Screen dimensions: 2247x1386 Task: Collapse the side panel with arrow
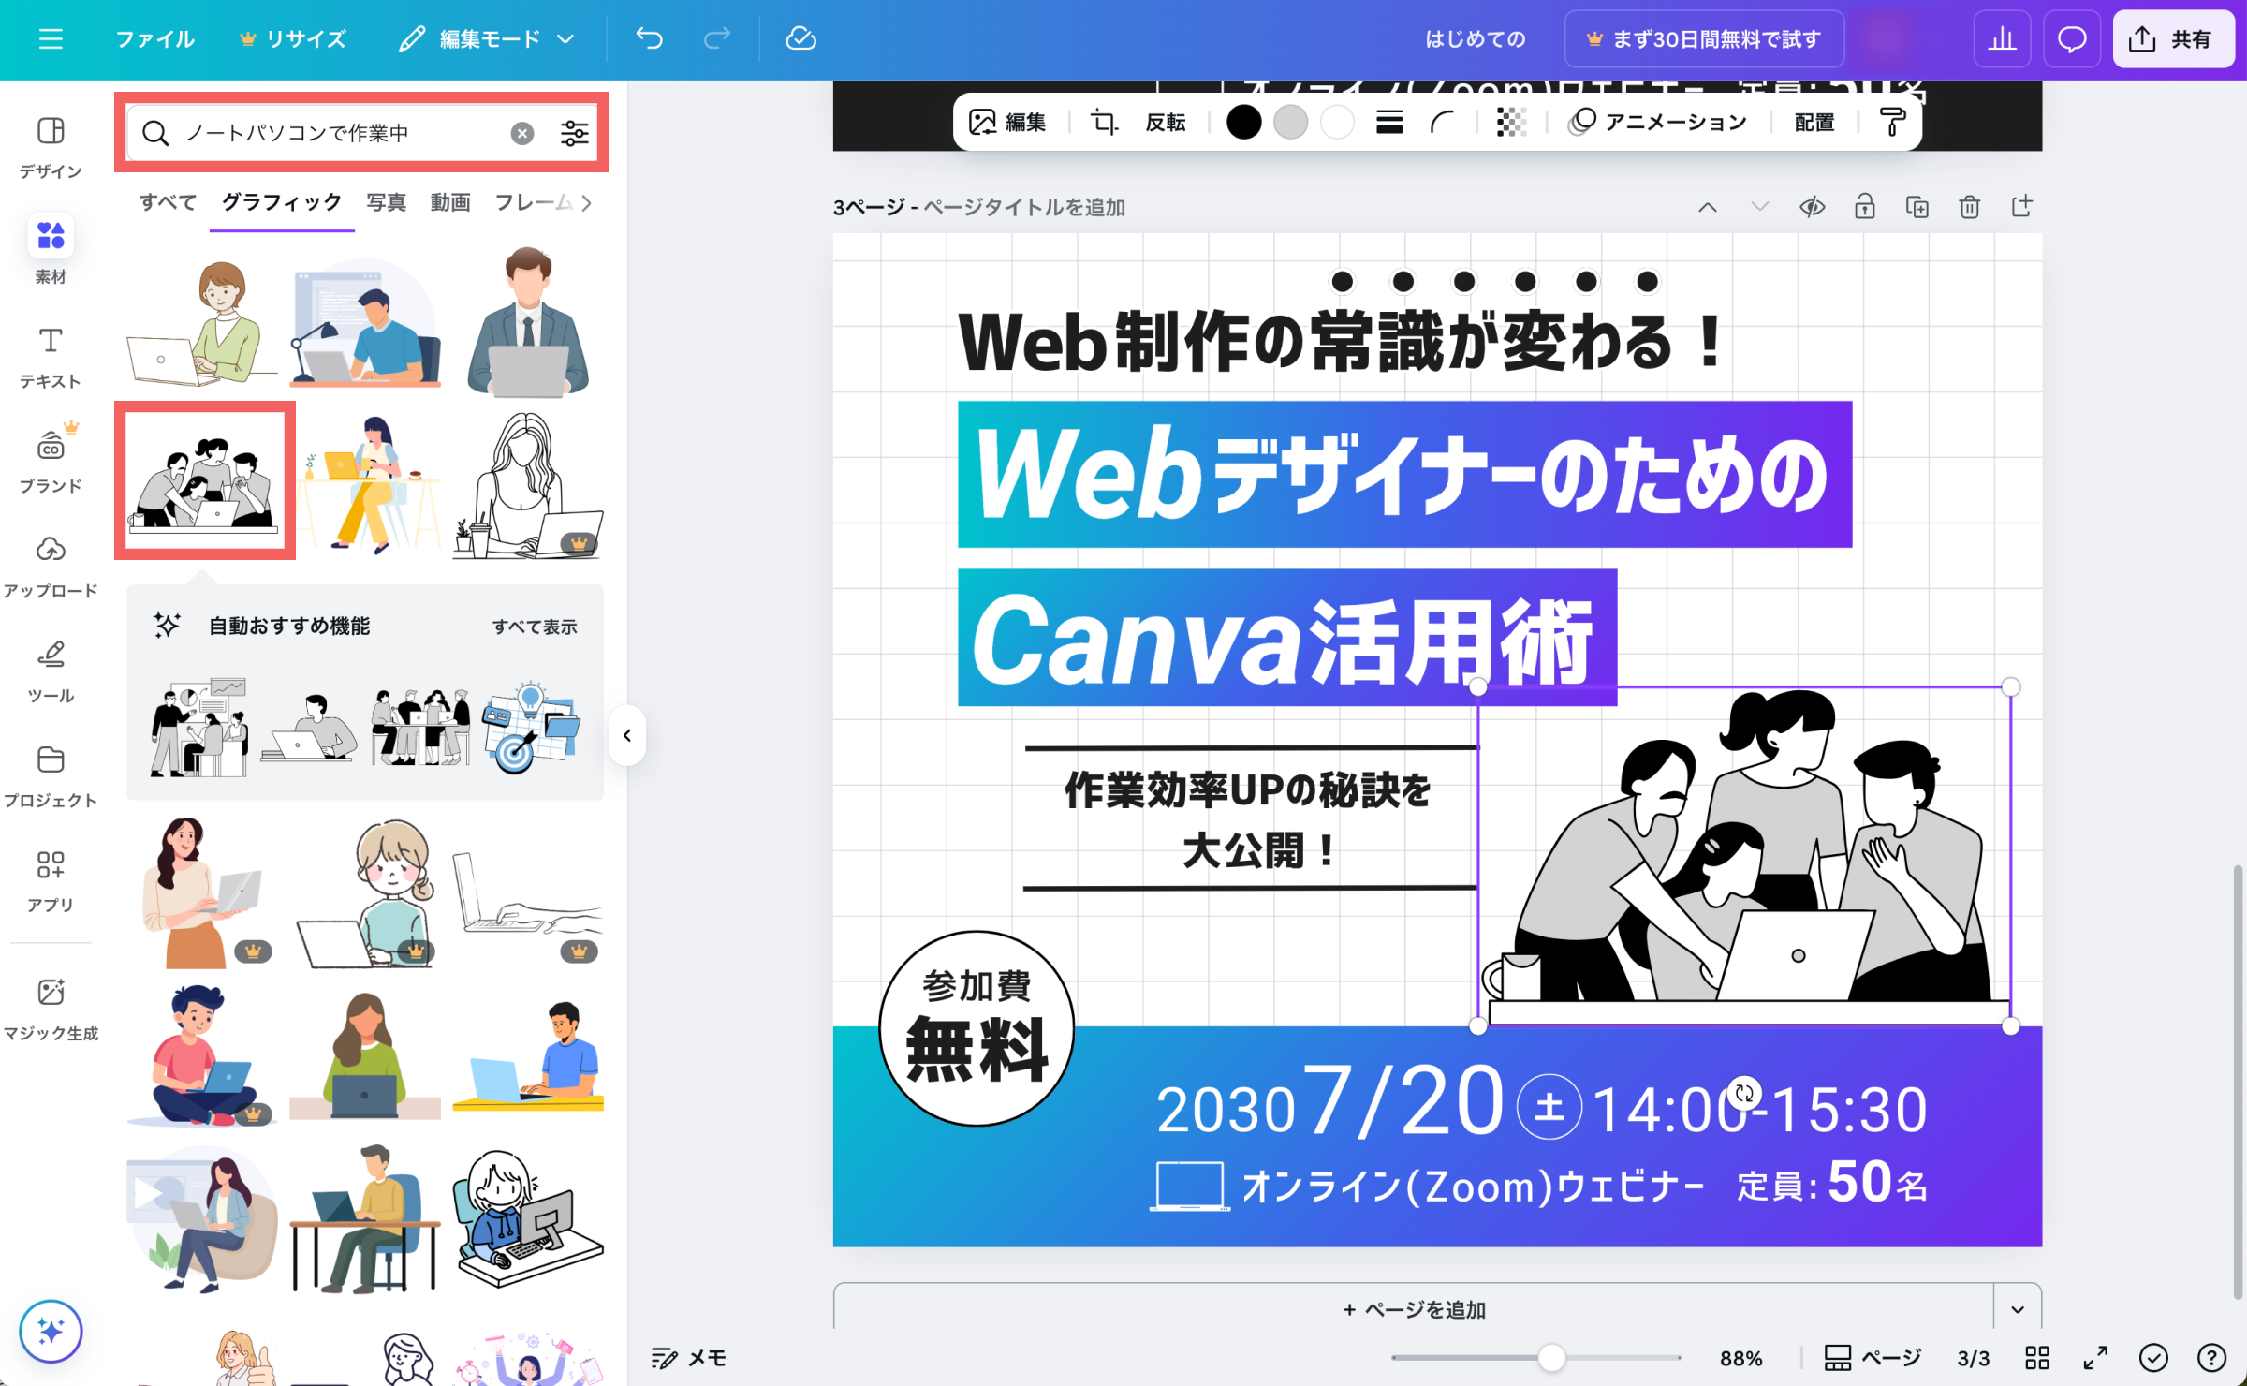point(627,736)
